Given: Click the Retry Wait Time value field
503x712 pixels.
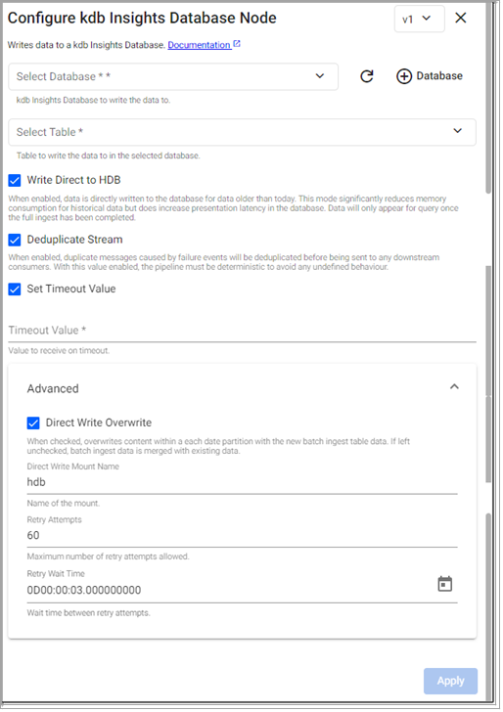Looking at the screenshot, I should [x=229, y=590].
